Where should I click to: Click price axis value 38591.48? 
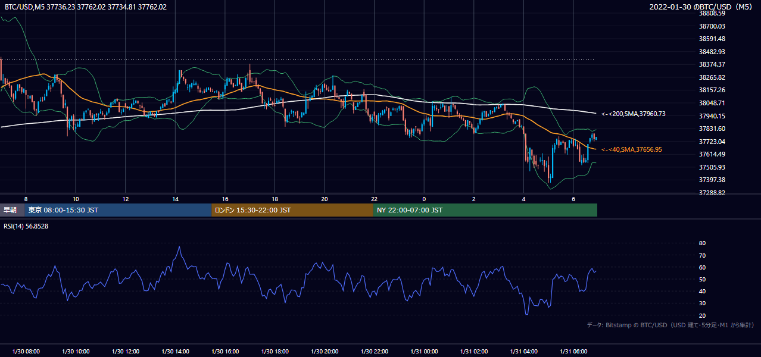pos(712,39)
